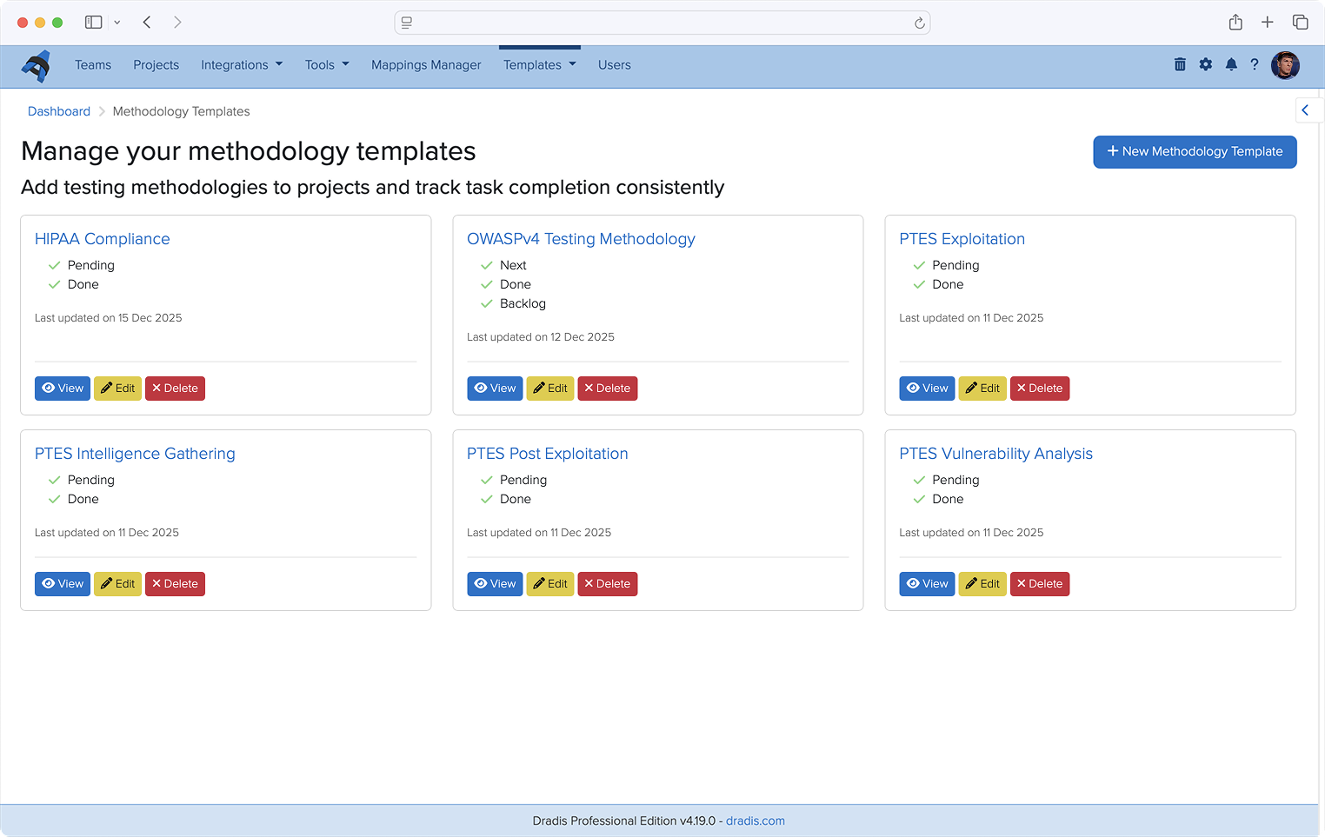Create a New Methodology Template

(1195, 151)
